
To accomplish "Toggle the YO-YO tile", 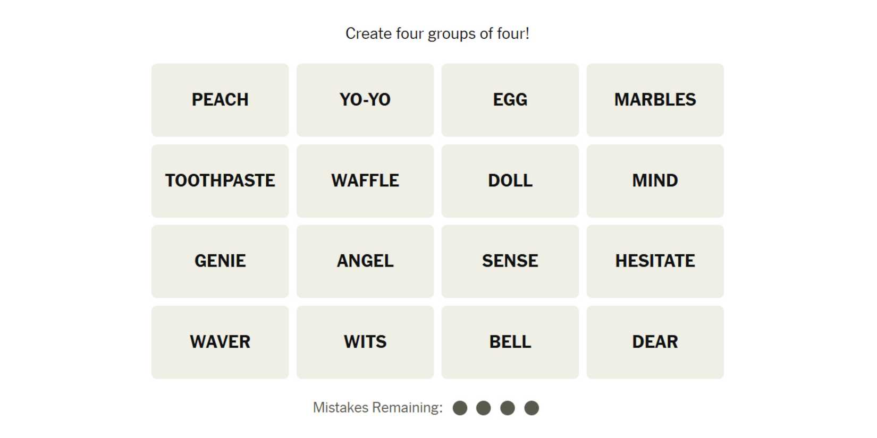I will click(x=365, y=100).
